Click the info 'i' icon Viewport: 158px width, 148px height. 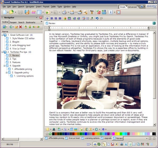(111, 12)
